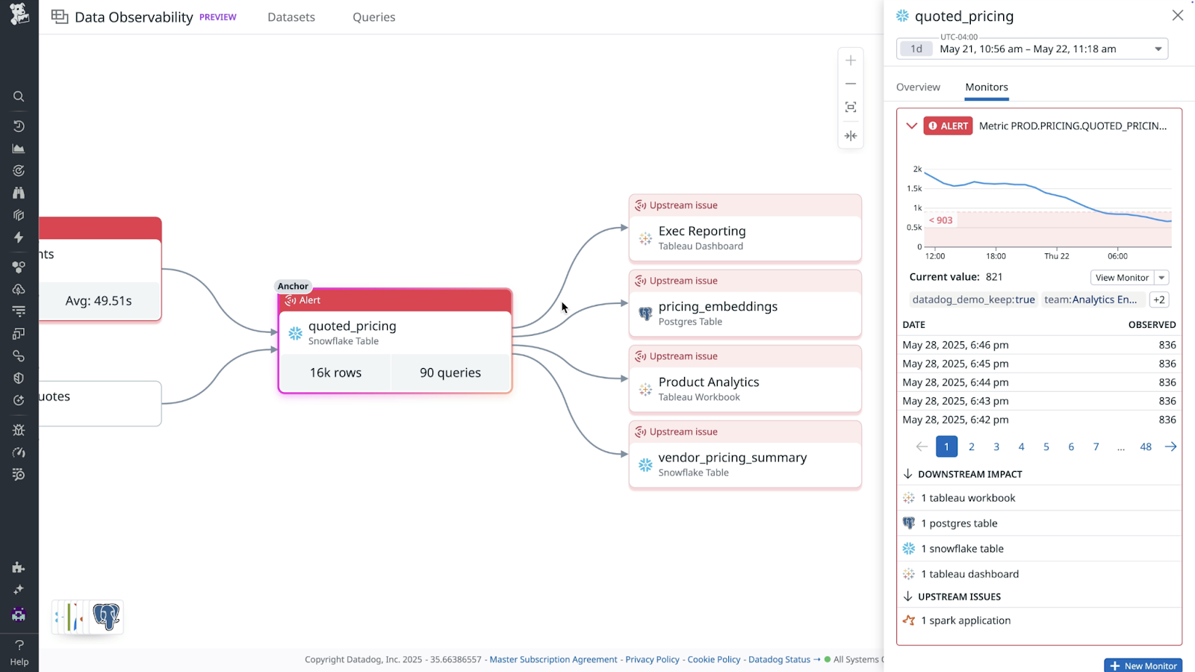Open the shield Security icon in sidebar
The width and height of the screenshot is (1195, 672).
[x=19, y=378]
